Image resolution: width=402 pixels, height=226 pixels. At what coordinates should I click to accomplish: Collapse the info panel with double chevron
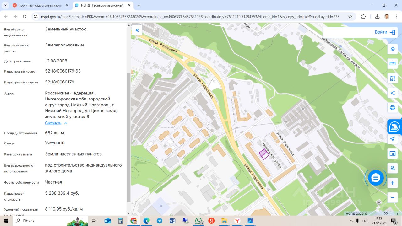(x=137, y=30)
